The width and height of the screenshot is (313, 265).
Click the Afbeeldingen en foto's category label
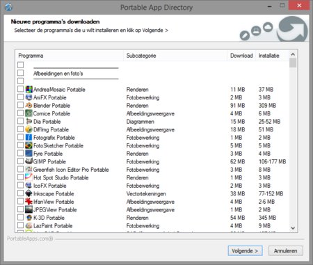[x=58, y=74]
